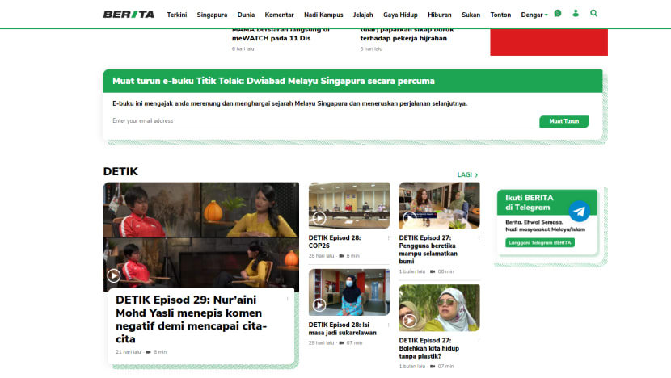Open the search magnifier icon

pos(593,13)
